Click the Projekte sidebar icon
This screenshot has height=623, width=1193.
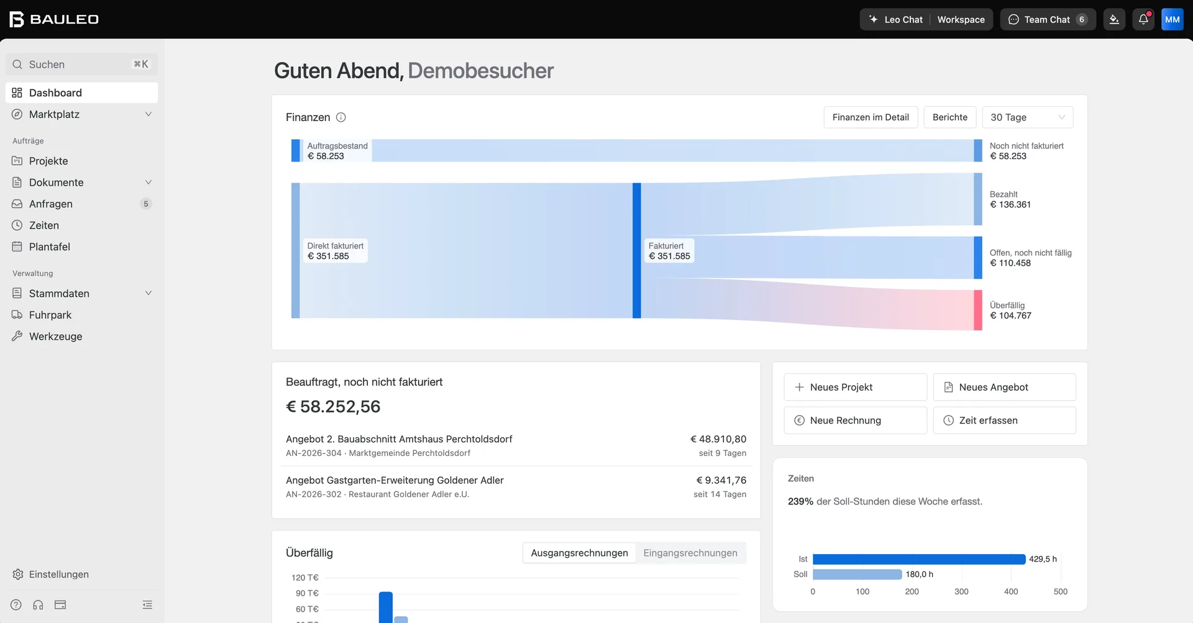(x=17, y=161)
